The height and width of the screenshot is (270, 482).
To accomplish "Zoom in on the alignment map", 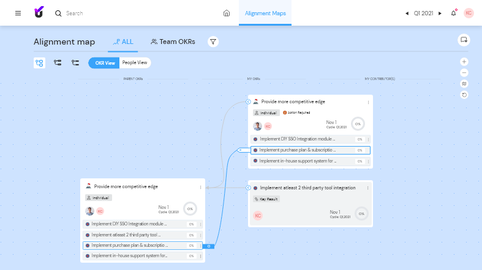I will tap(464, 62).
